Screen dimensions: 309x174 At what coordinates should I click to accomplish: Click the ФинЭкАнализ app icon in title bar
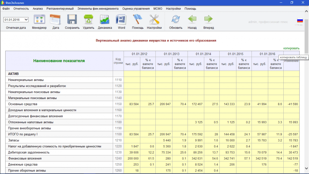[x=2, y=3]
